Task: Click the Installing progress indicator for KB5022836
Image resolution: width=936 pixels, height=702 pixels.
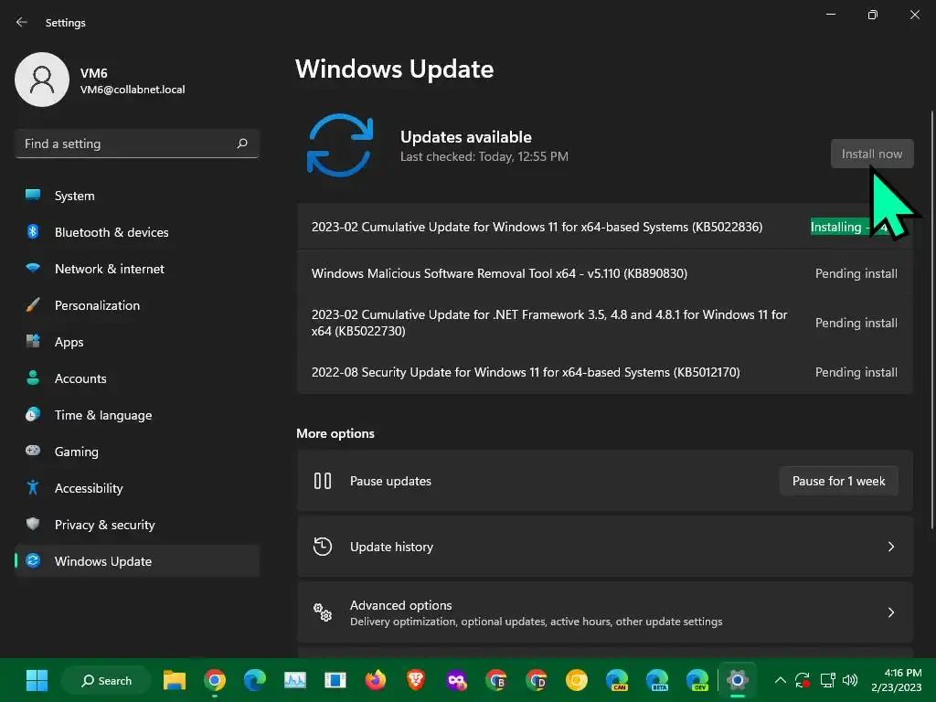Action: click(854, 227)
